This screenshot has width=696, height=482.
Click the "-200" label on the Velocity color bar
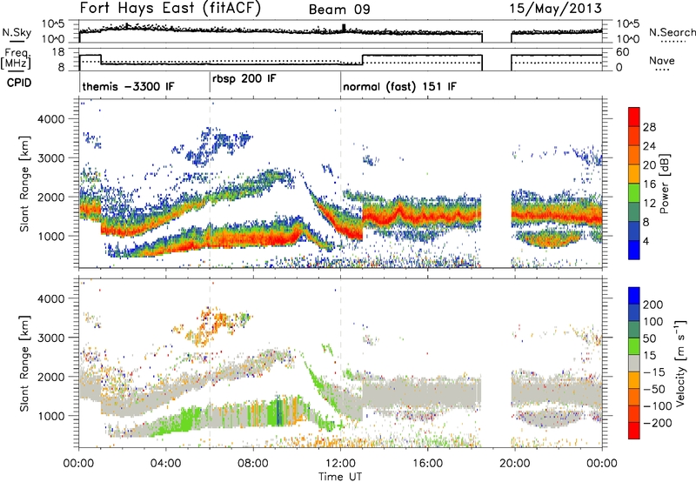(658, 423)
